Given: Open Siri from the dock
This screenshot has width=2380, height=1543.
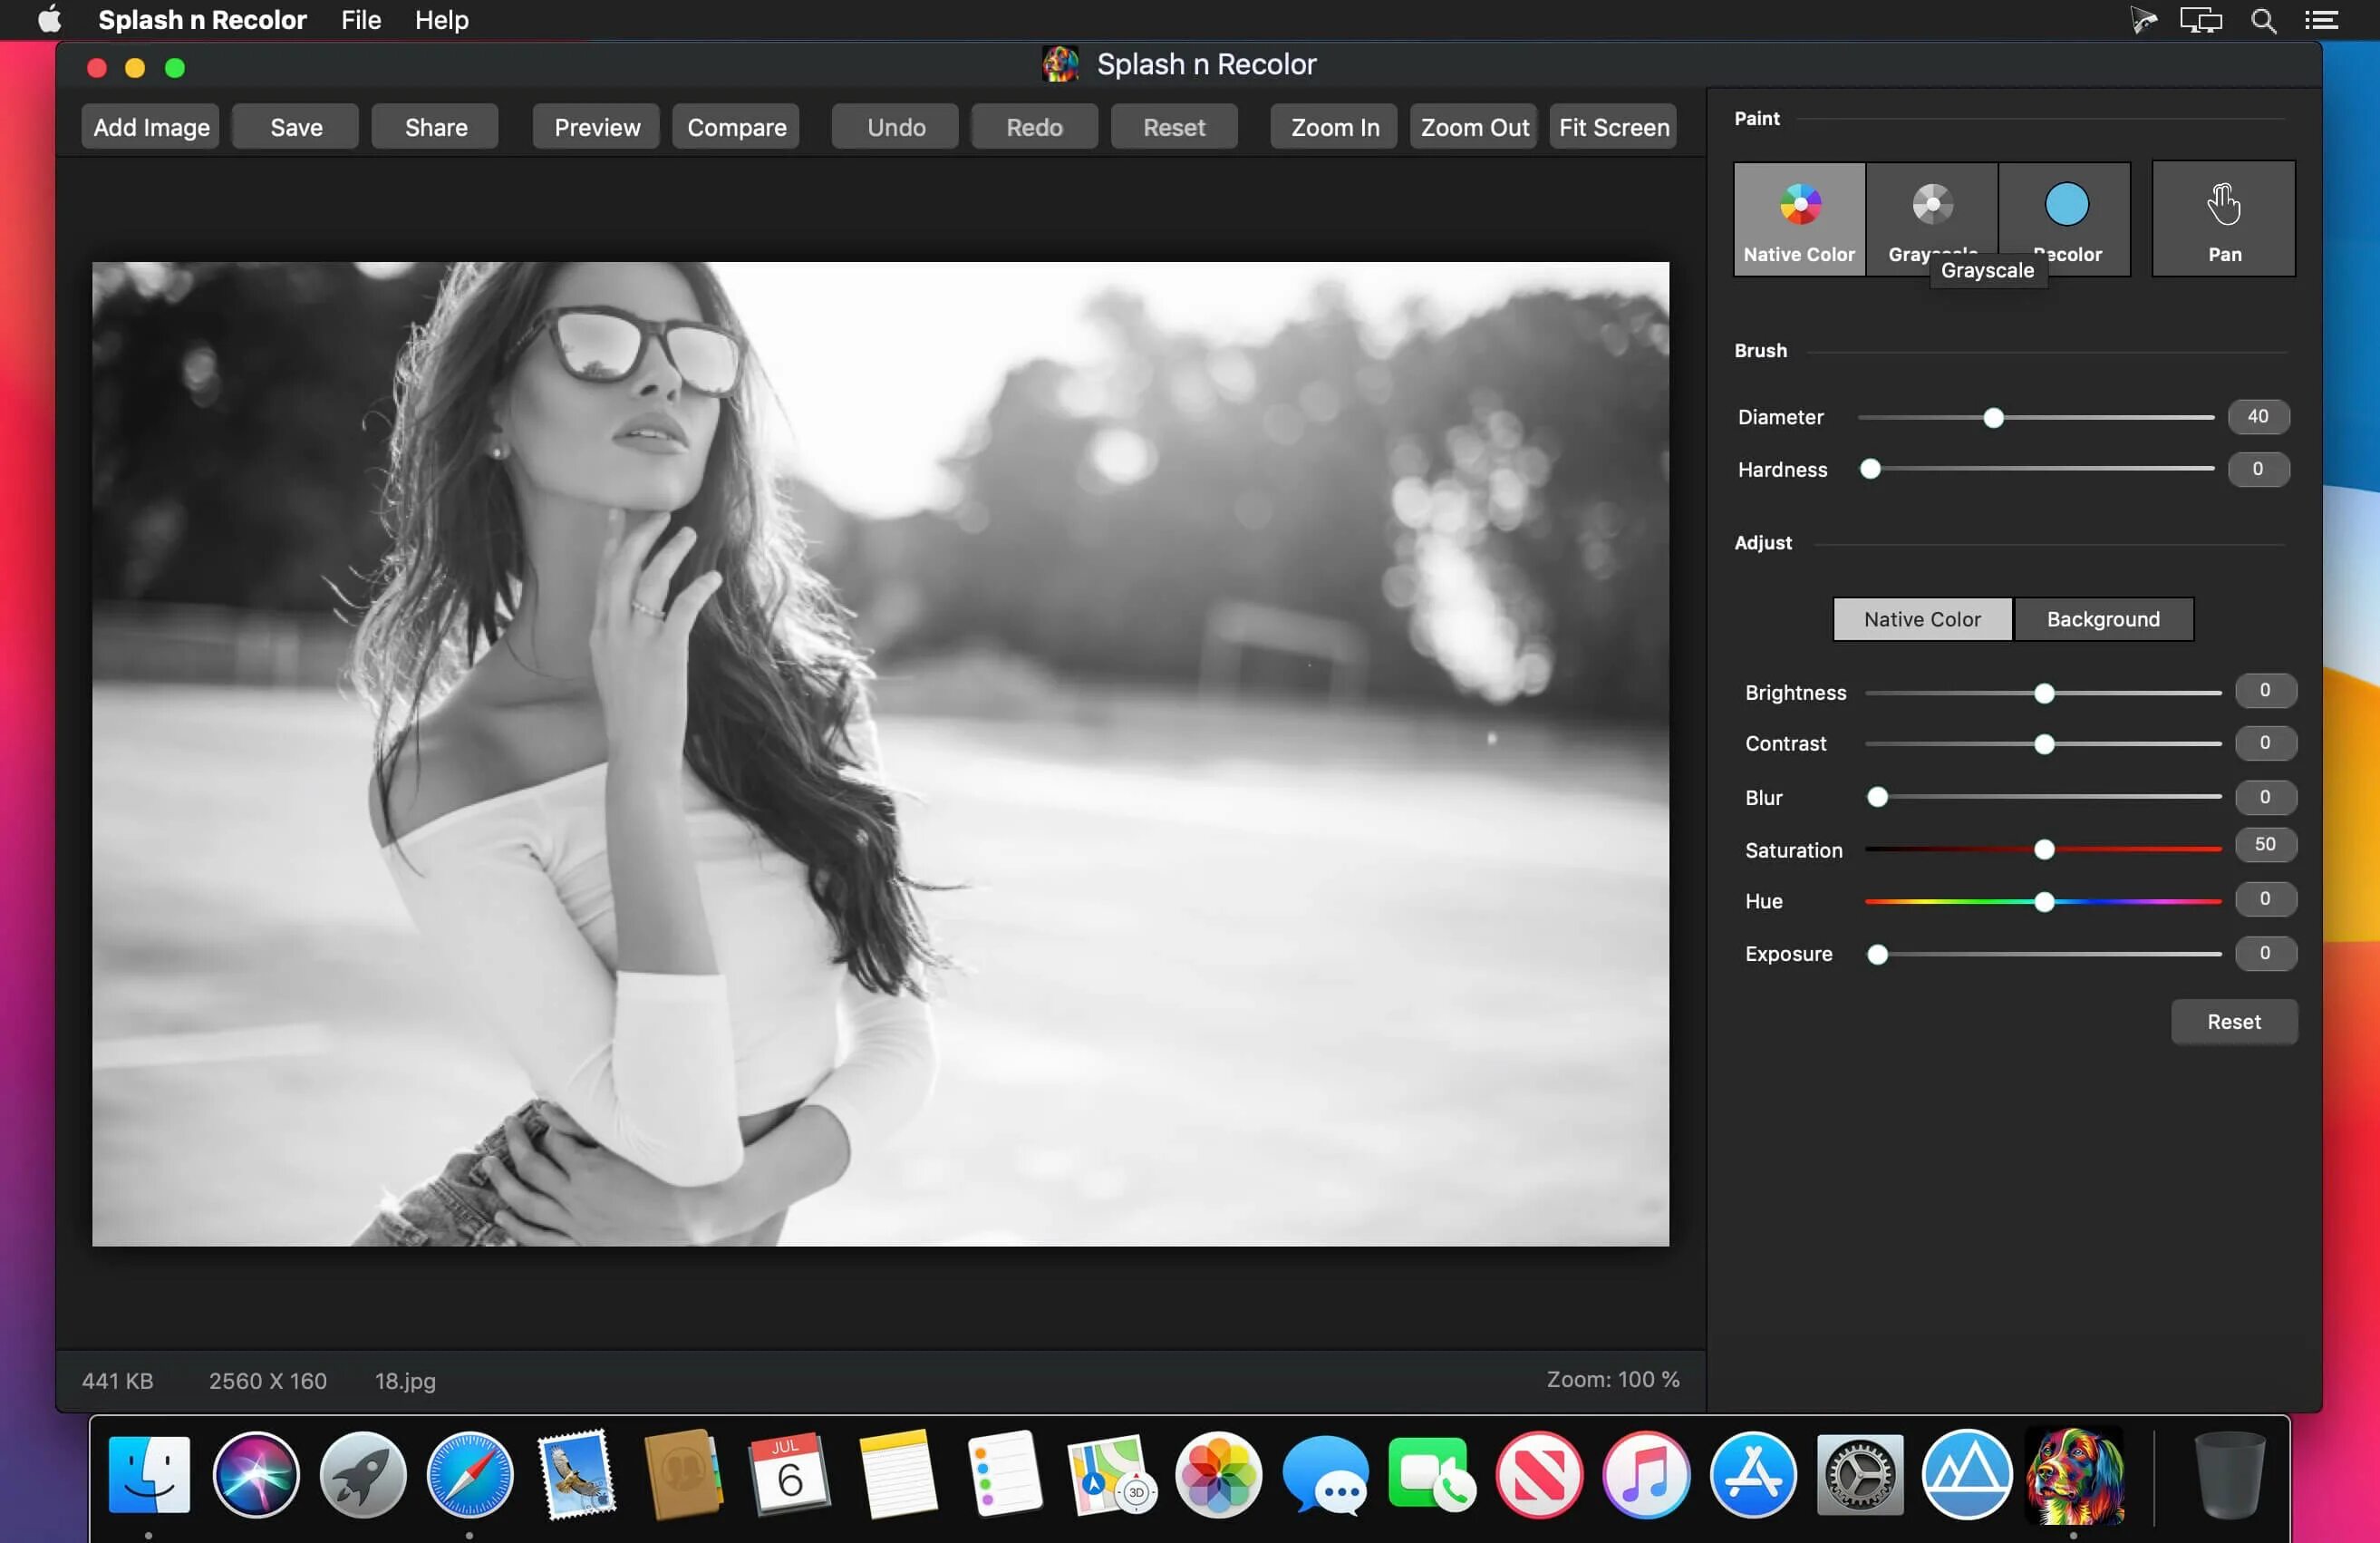Looking at the screenshot, I should click(x=255, y=1475).
